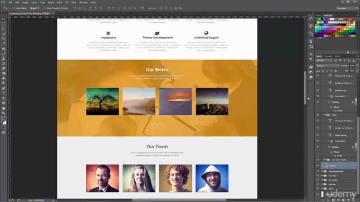Expand the our works header group

pyautogui.click(x=325, y=159)
